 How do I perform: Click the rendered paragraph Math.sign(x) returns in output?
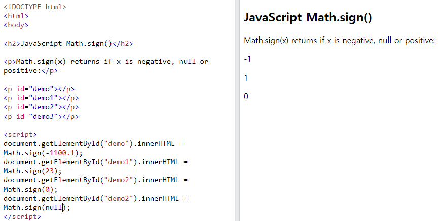[x=340, y=41]
